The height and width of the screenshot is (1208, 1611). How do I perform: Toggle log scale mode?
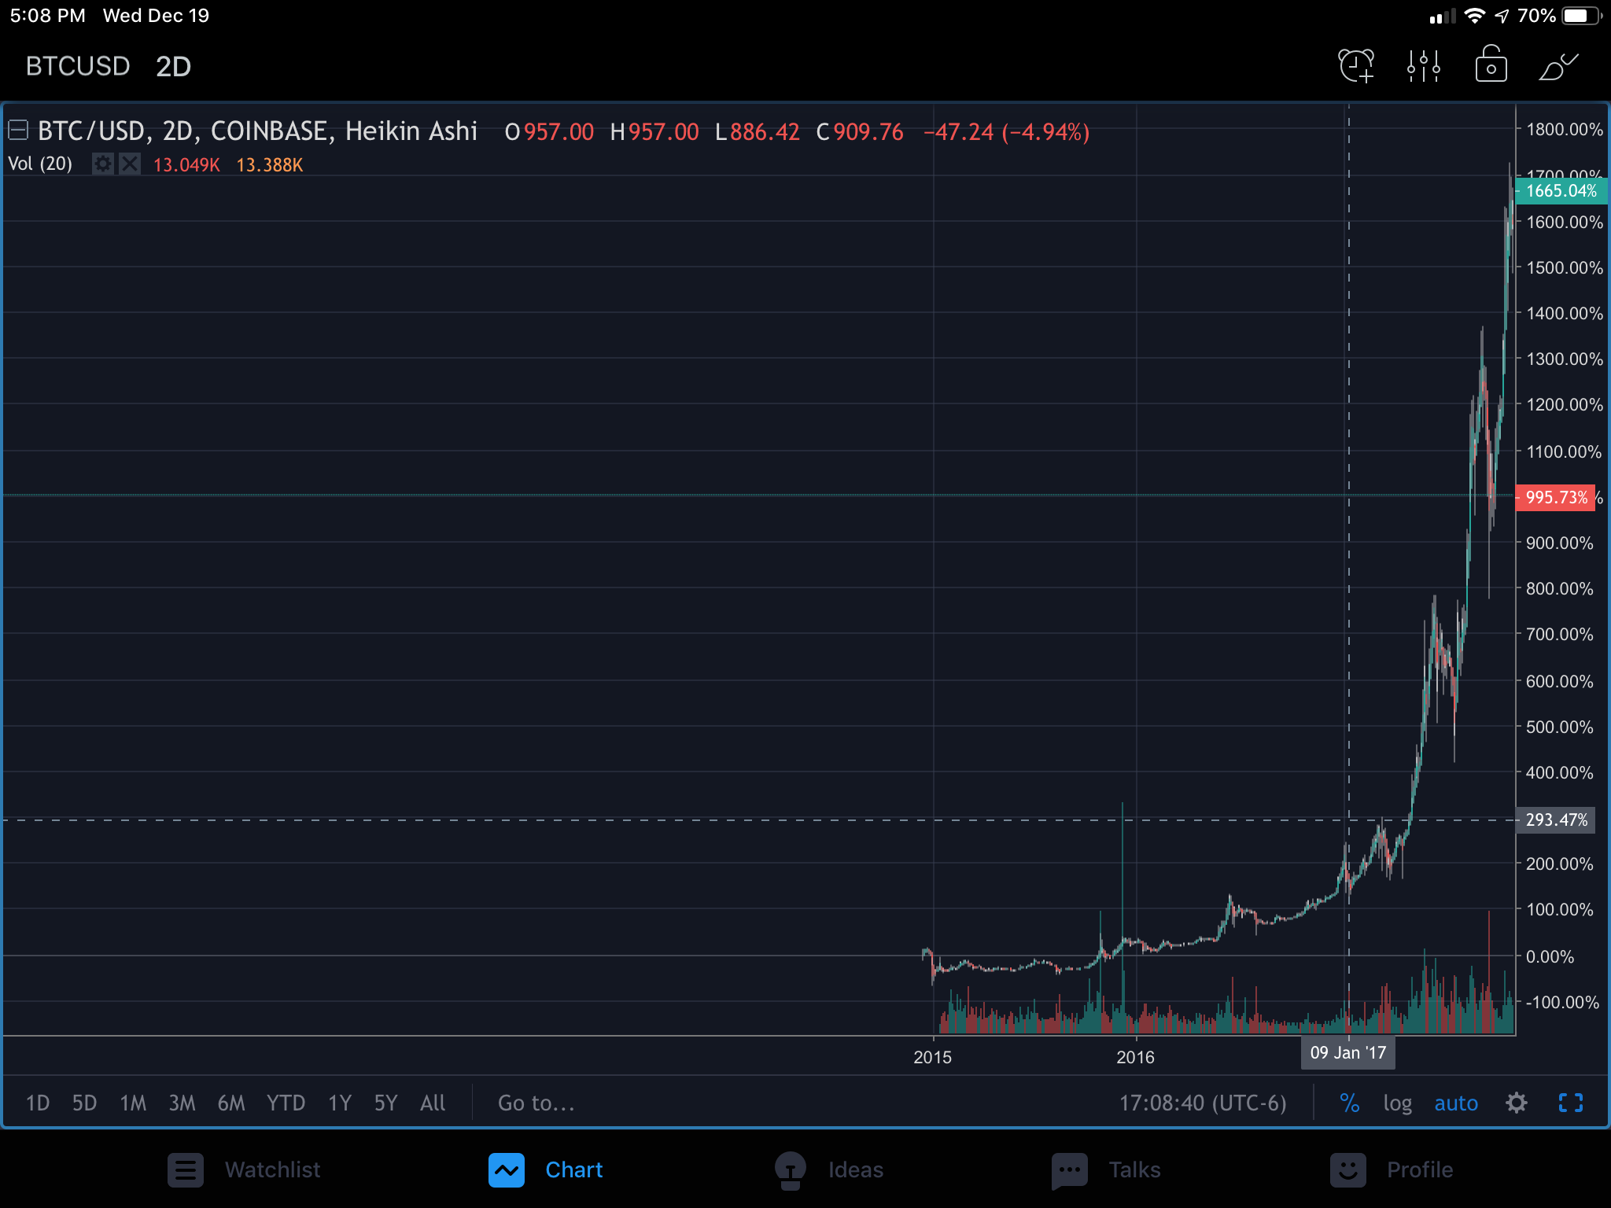[1397, 1103]
